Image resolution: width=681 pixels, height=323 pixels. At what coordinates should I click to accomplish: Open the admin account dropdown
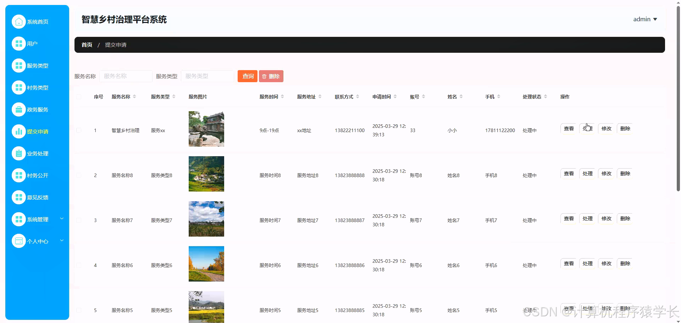pos(645,19)
